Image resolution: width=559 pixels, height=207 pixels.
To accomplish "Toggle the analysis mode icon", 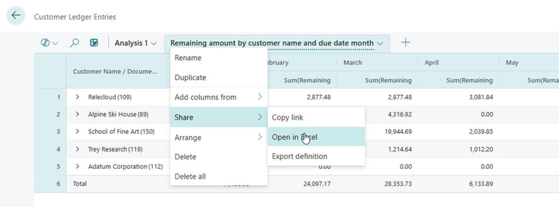I will tap(94, 43).
